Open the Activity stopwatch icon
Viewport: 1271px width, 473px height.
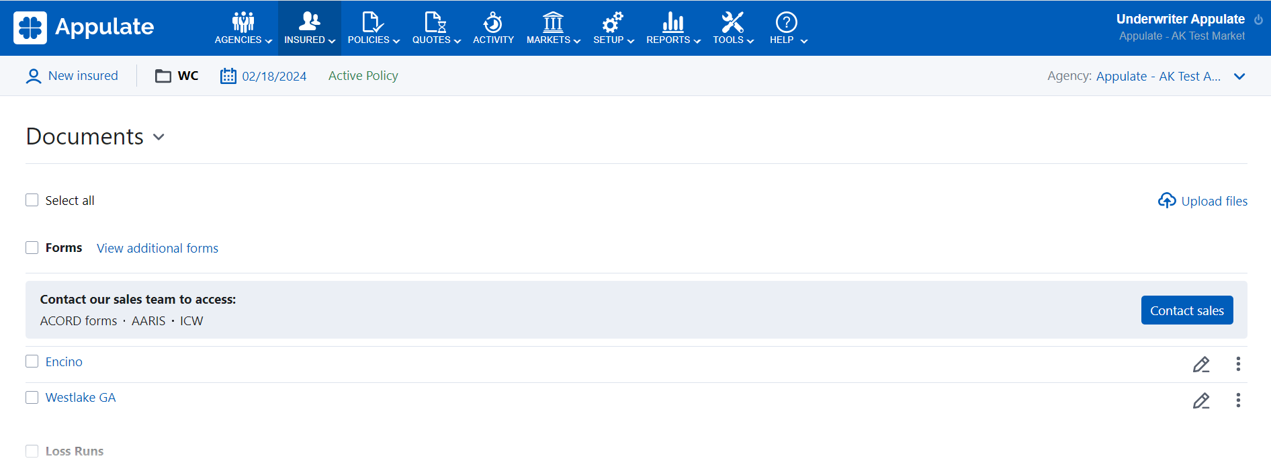(x=493, y=23)
